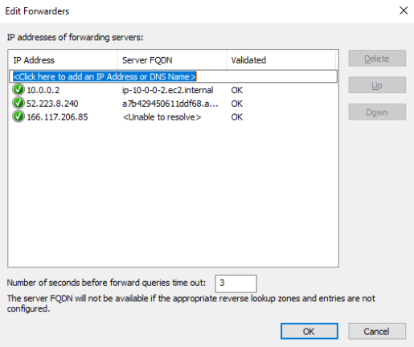414x347 pixels.
Task: Click the OK status for 52.223.8.240
Action: coord(237,104)
